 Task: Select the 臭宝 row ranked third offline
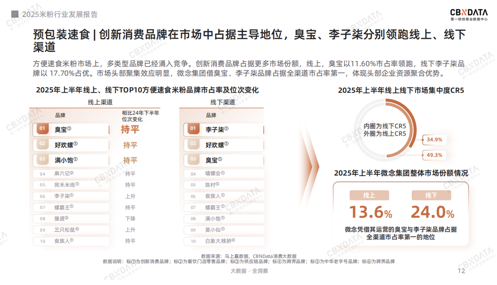pyautogui.click(x=224, y=160)
